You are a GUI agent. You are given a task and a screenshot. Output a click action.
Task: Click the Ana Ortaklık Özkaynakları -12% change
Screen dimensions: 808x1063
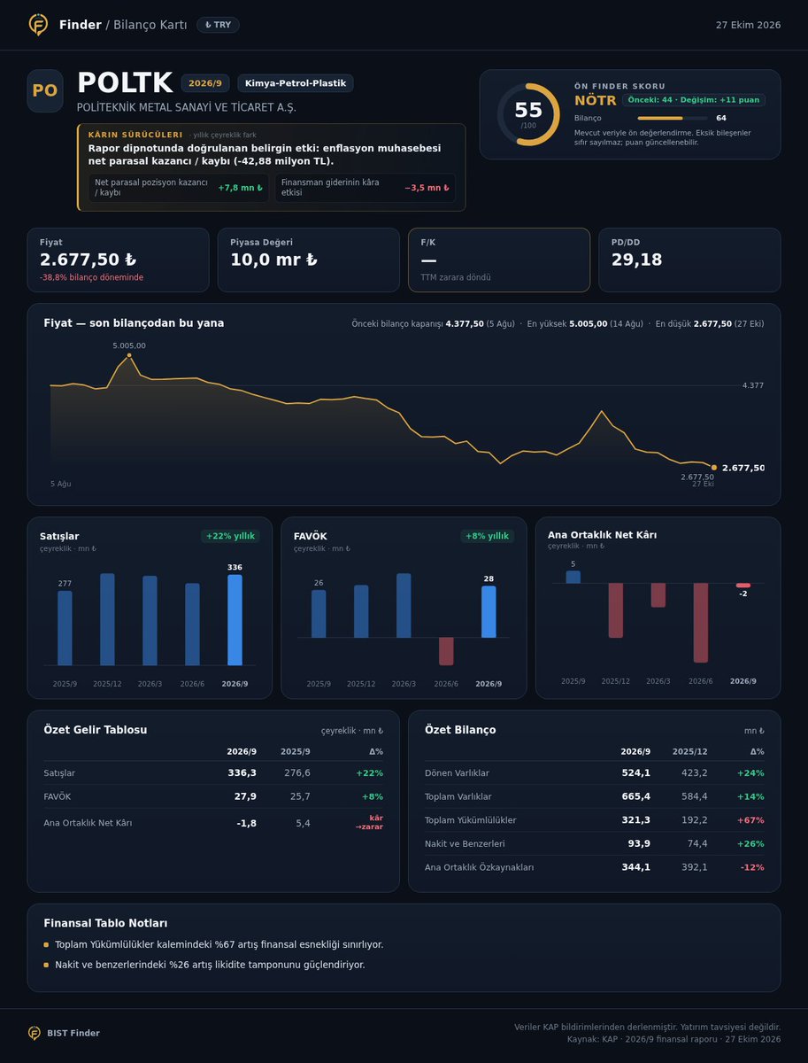[x=752, y=867]
